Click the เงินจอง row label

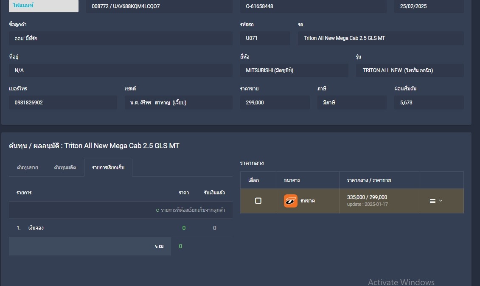pos(36,228)
